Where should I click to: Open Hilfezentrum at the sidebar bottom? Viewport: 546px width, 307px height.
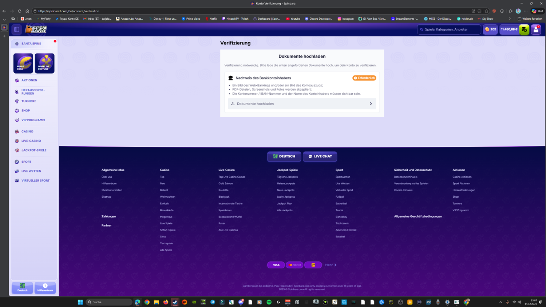(x=45, y=288)
